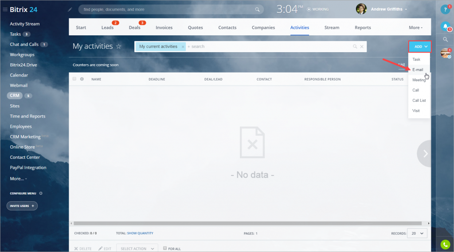Expand the ADD button dropdown
This screenshot has width=454, height=252.
(x=420, y=46)
